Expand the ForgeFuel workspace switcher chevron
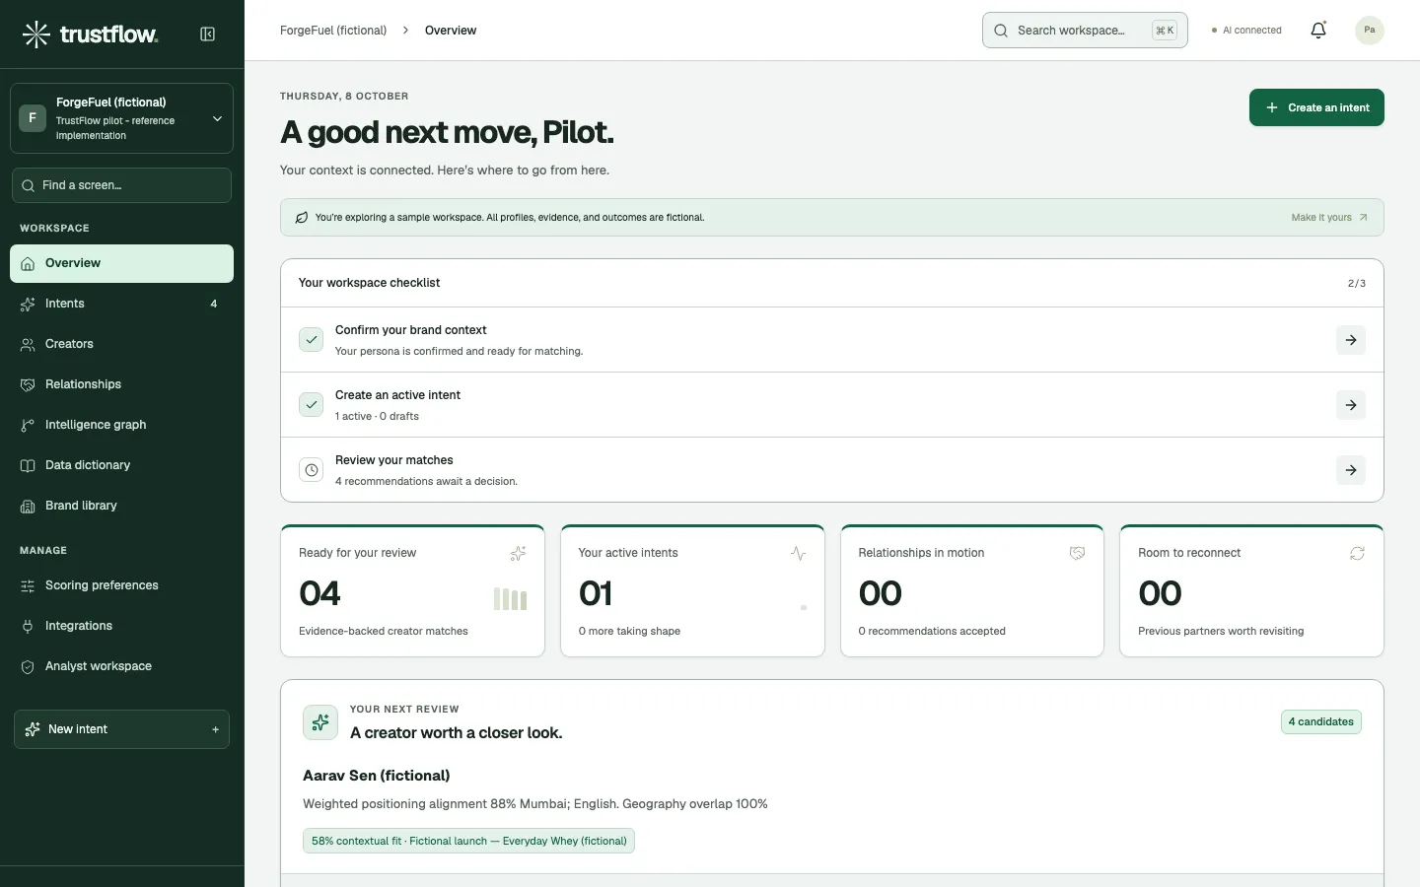1420x887 pixels. tap(217, 119)
